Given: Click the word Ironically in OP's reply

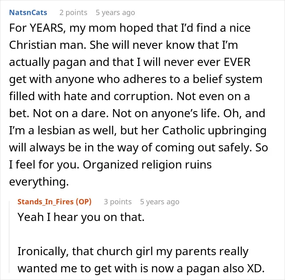Looking at the screenshot, I should (x=43, y=251).
